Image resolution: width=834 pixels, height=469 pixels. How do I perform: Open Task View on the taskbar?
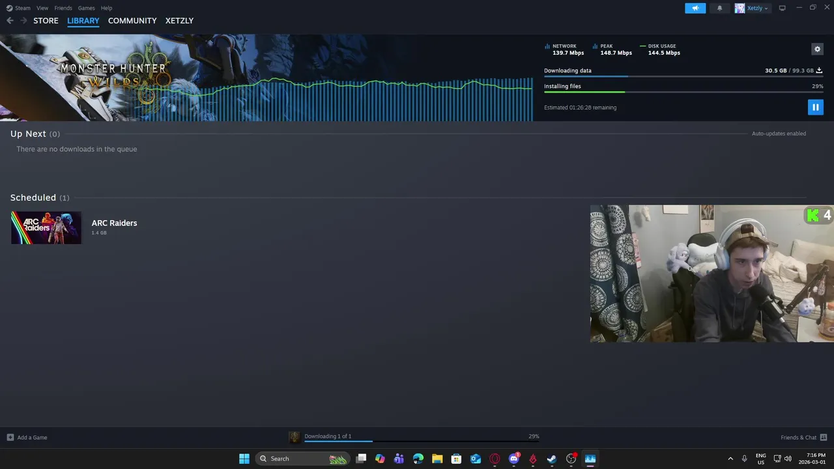[x=361, y=459]
